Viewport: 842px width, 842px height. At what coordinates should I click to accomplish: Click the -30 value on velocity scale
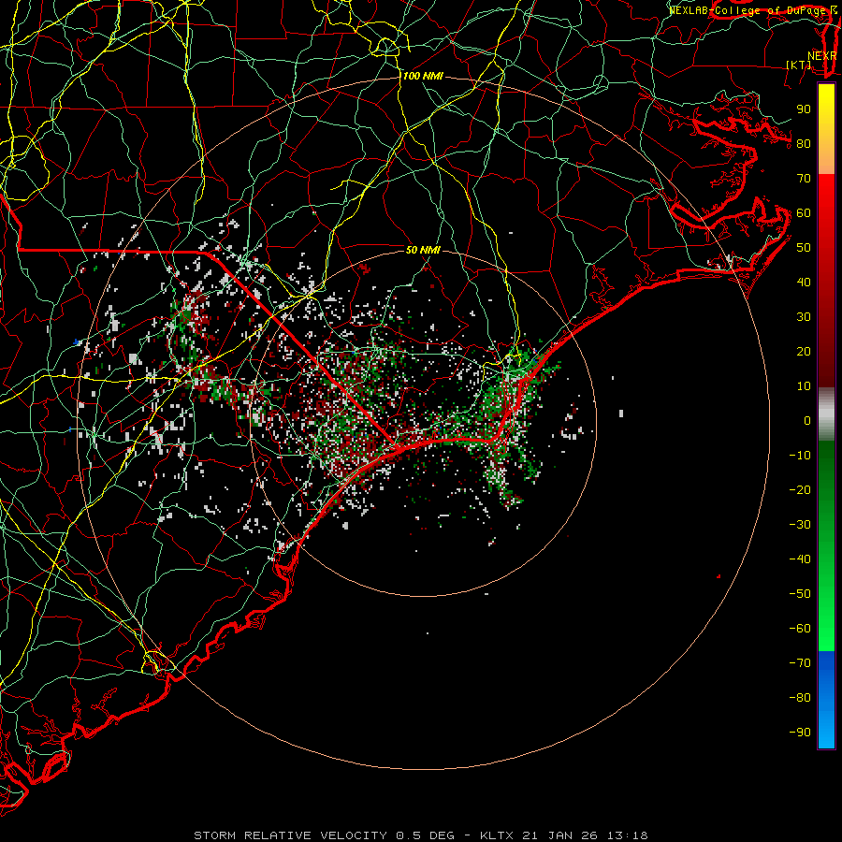pyautogui.click(x=800, y=525)
